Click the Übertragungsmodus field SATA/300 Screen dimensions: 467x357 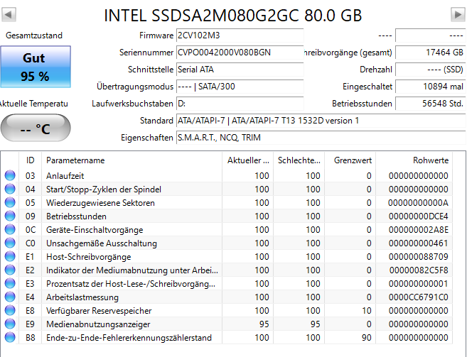pyautogui.click(x=240, y=87)
